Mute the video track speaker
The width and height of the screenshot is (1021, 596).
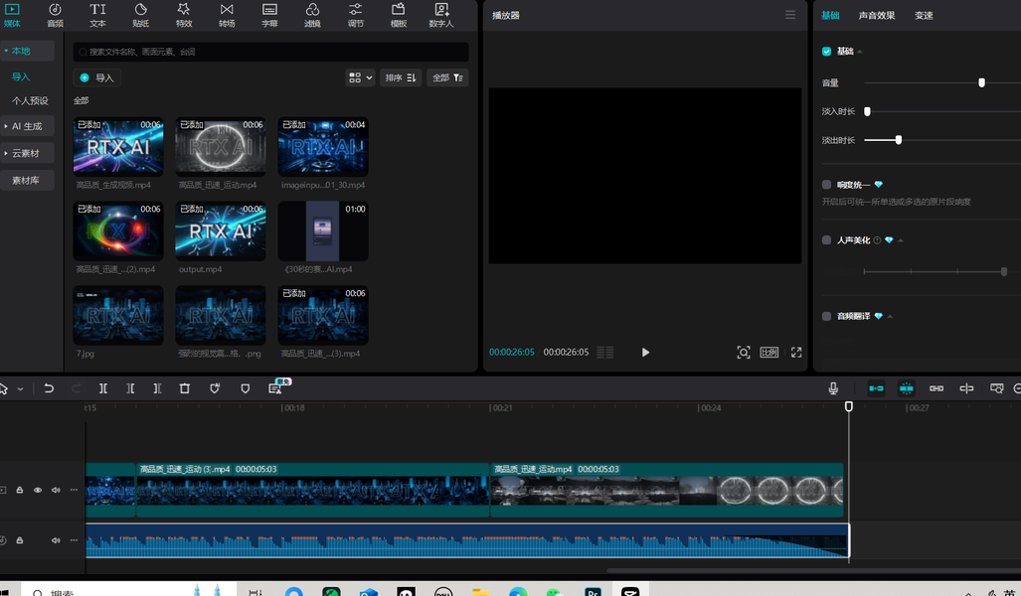coord(56,490)
